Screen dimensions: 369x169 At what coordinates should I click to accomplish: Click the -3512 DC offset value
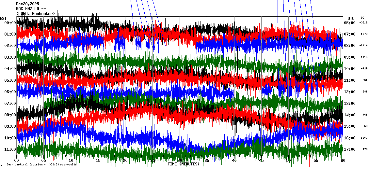click(363, 23)
